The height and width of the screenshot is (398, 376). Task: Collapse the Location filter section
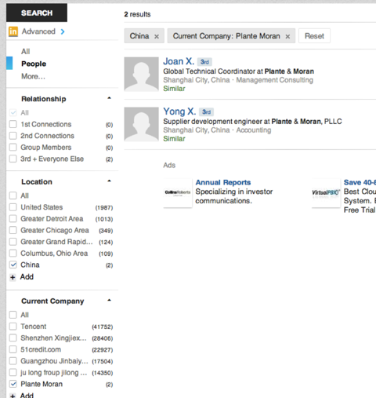pos(109,181)
